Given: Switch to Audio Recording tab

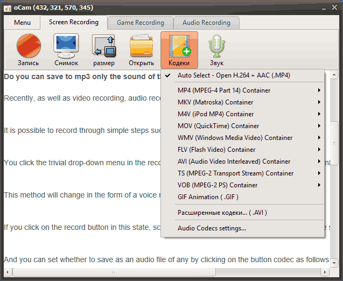Looking at the screenshot, I should 206,23.
